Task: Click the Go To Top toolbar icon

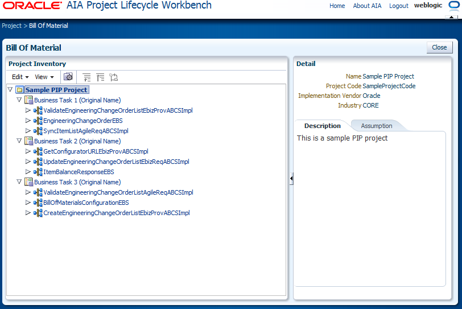Action: (100, 77)
